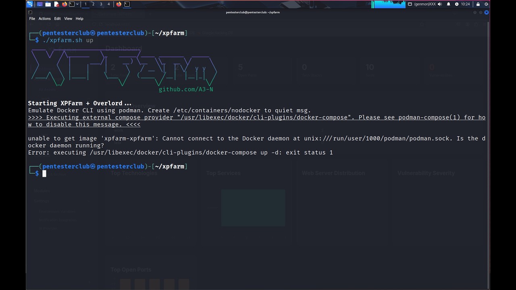Open the clock showing 10:24
The image size is (516, 290).
[x=465, y=4]
